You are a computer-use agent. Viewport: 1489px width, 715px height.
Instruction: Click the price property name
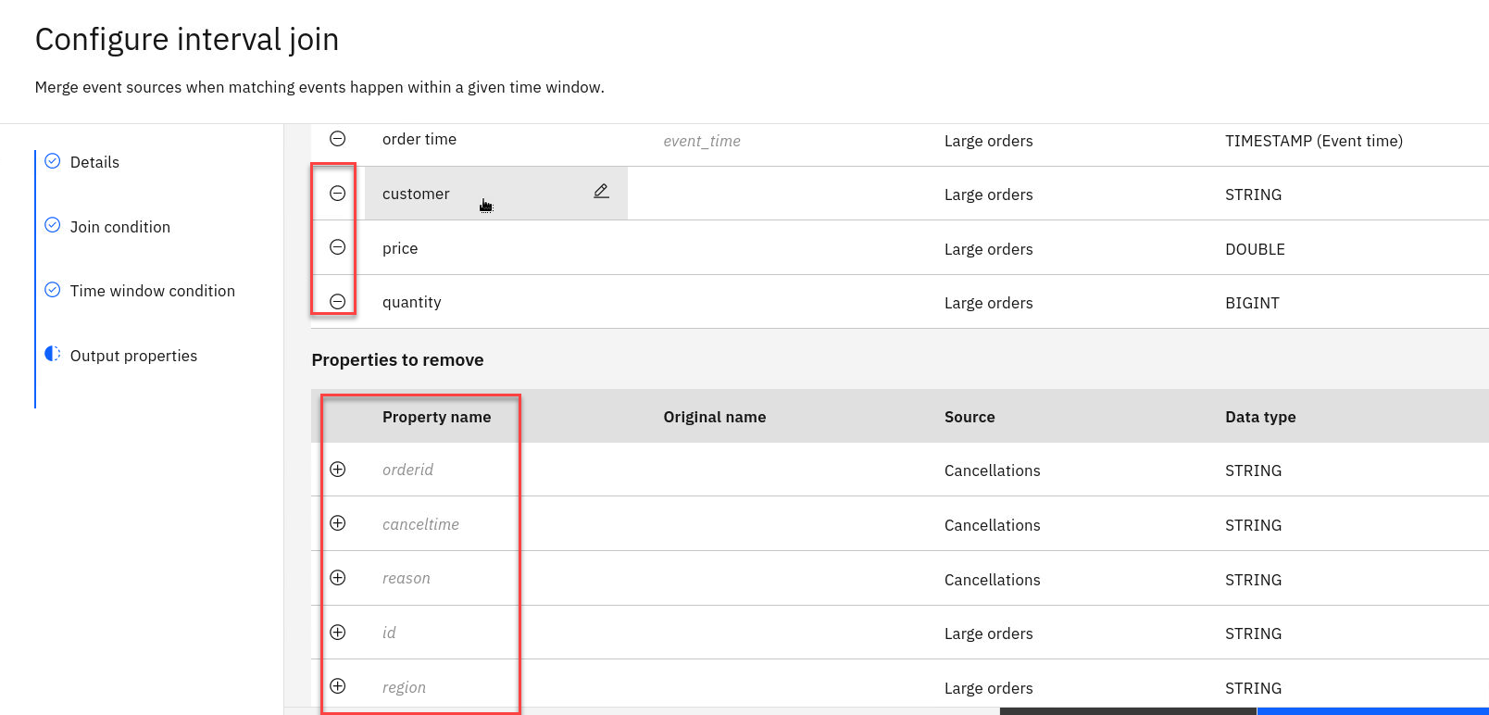pos(400,248)
